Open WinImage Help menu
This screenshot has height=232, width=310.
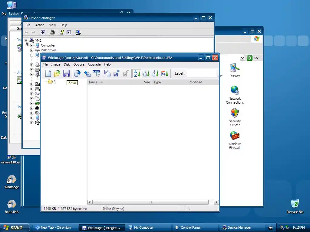(107, 64)
